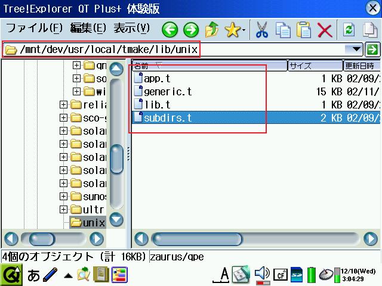The width and height of the screenshot is (382, 286).
Task: Click the blue pencil input icon
Action: (x=50, y=275)
